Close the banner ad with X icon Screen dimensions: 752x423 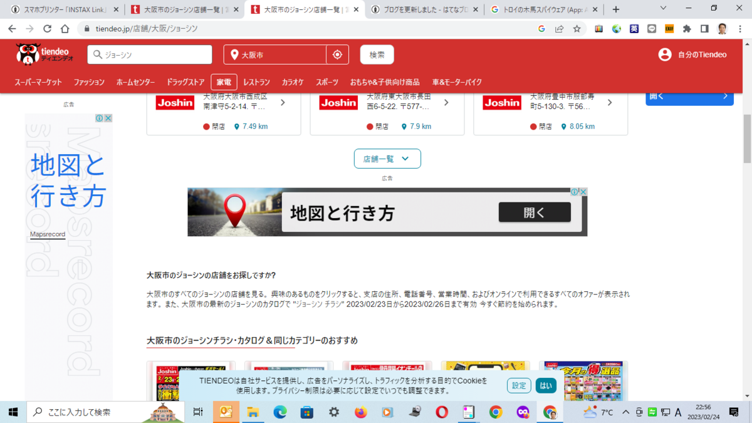click(x=583, y=192)
